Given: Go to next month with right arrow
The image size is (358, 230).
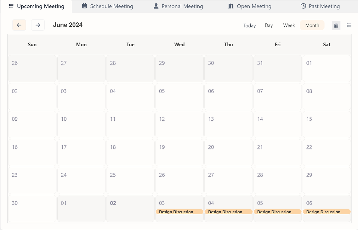Looking at the screenshot, I should pos(38,25).
